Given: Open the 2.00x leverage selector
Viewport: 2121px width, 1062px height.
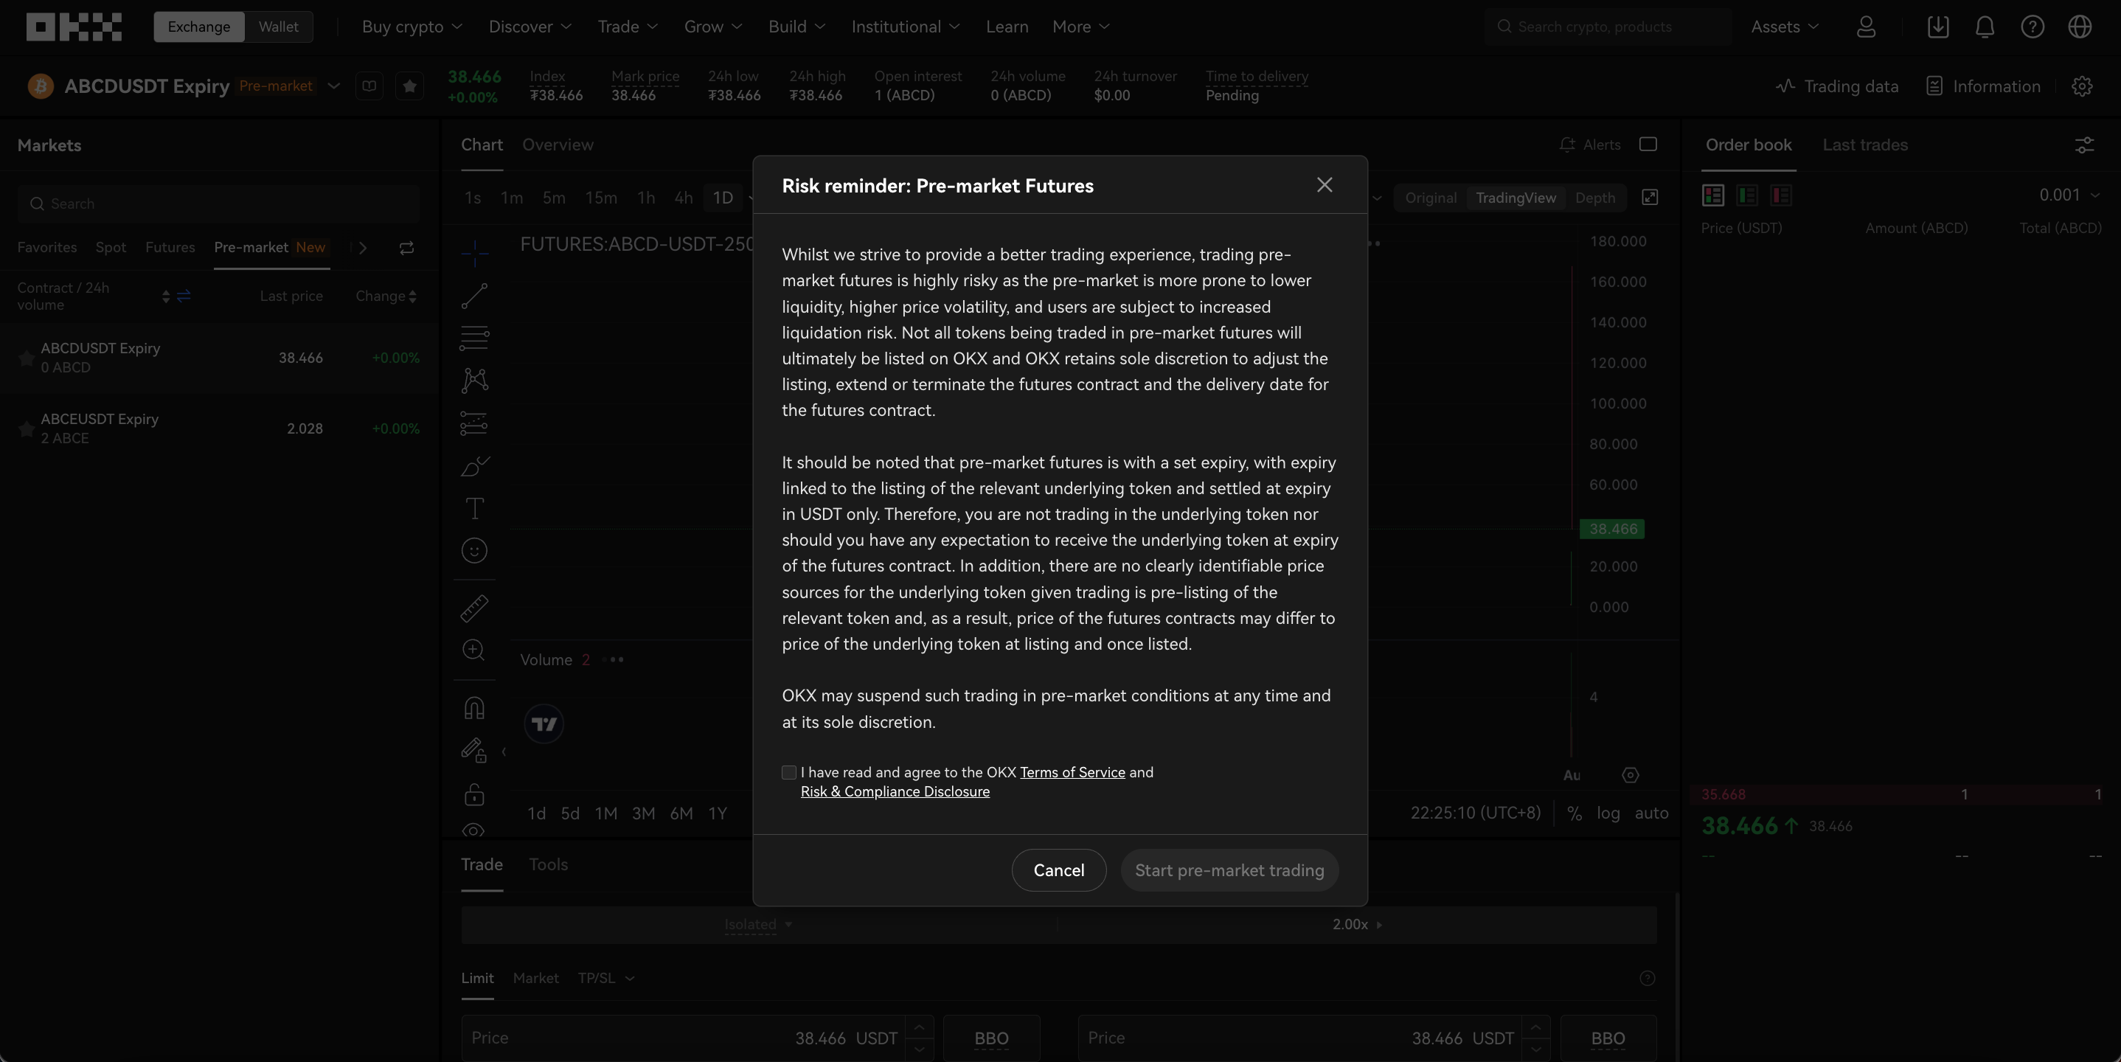Looking at the screenshot, I should tap(1357, 925).
